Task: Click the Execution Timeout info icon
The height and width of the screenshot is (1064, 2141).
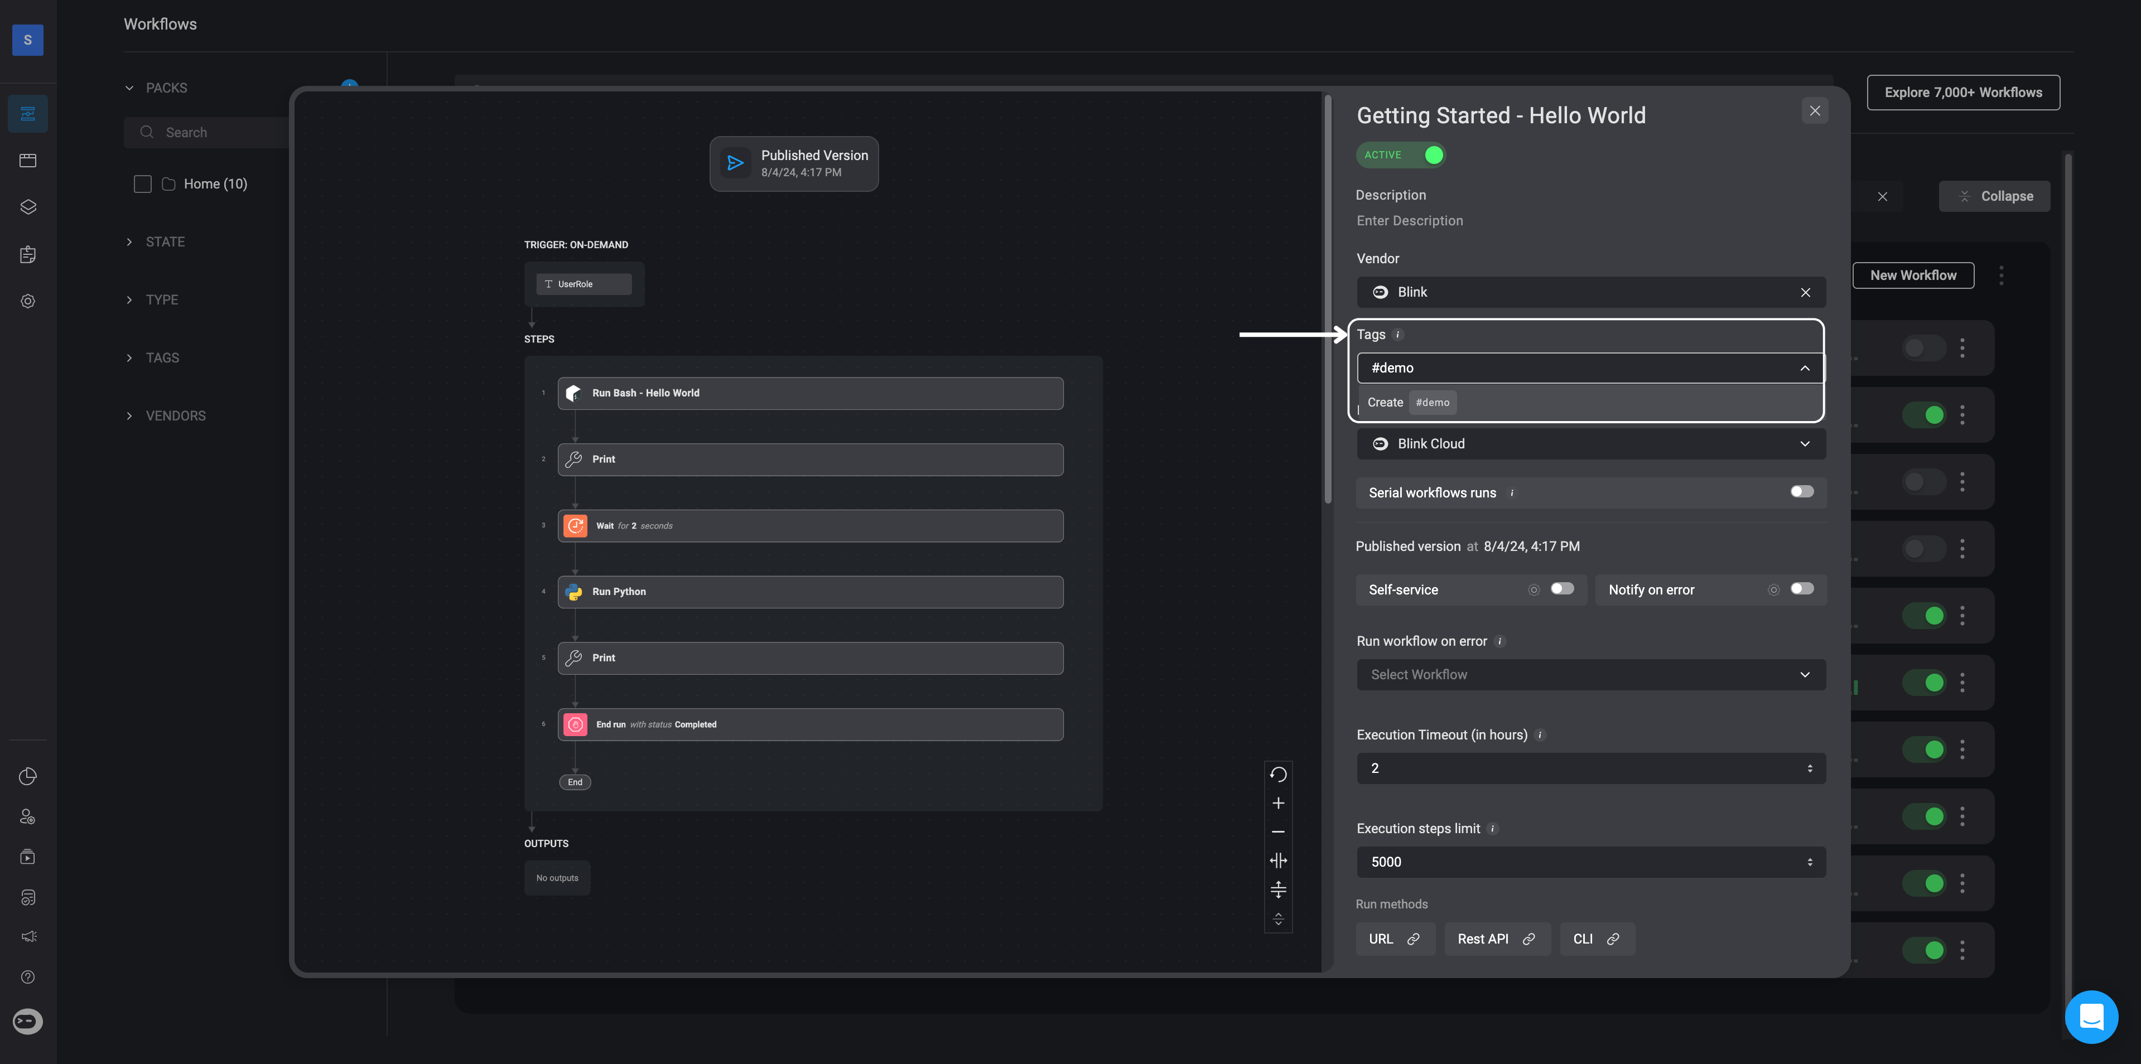Action: 1540,735
